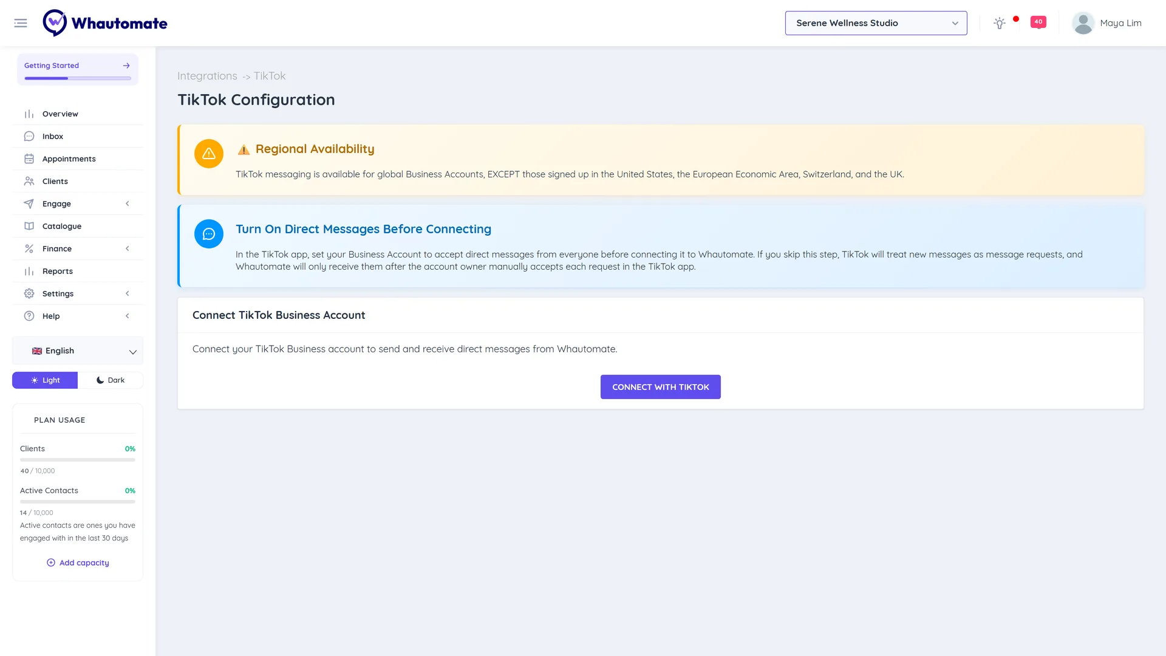Click the Settings gear icon
This screenshot has width=1166, height=656.
tap(29, 294)
